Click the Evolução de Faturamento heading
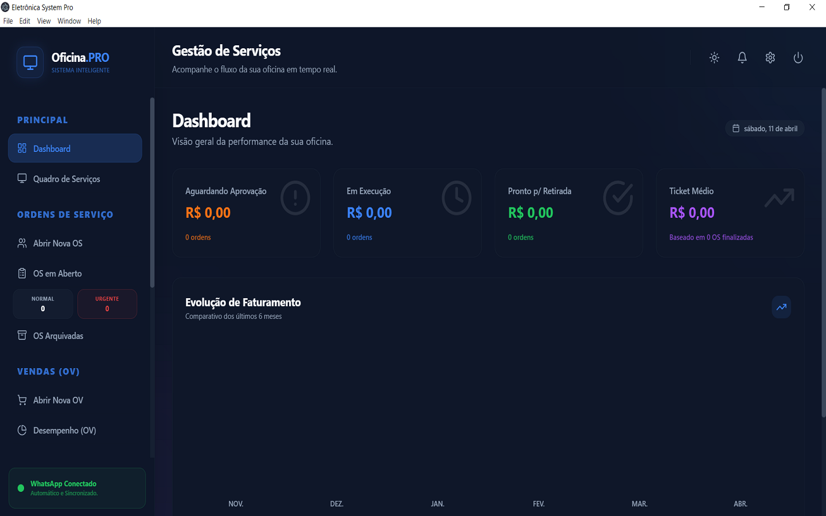 coord(243,302)
